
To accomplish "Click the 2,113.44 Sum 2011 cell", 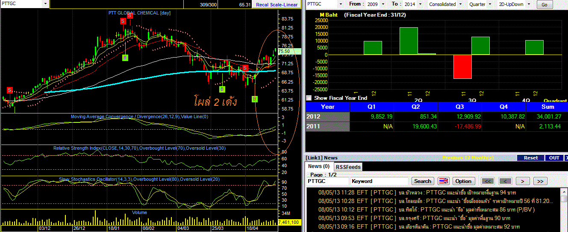I will pyautogui.click(x=547, y=126).
